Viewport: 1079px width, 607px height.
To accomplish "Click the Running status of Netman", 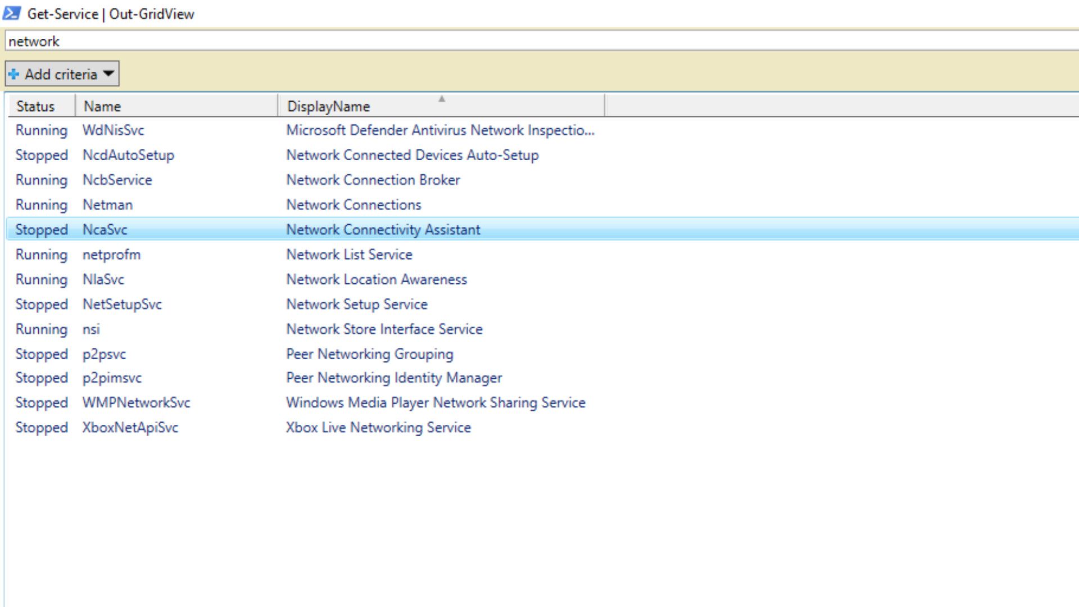I will pos(42,205).
